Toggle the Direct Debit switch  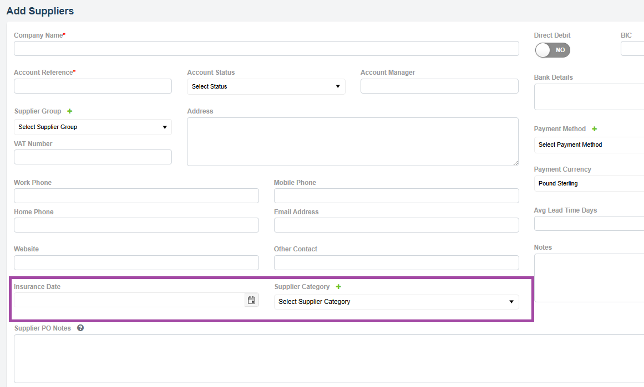tap(552, 50)
